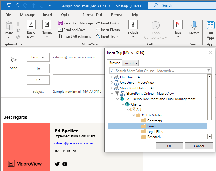Collapse the X110- Adidas folder
Viewport: 216px width, 171px height.
[x=134, y=115]
